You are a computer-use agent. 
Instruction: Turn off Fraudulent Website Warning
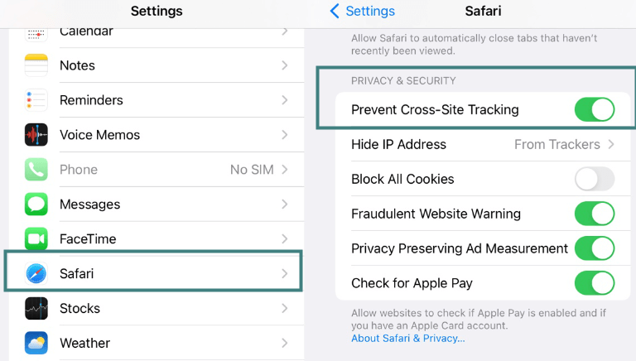pyautogui.click(x=594, y=214)
